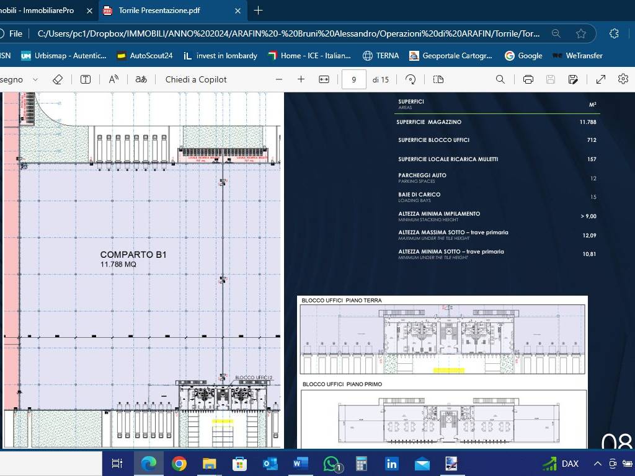Viewport: 635px width, 476px height.
Task: Click Chiedi a Copilot button
Action: [x=196, y=79]
